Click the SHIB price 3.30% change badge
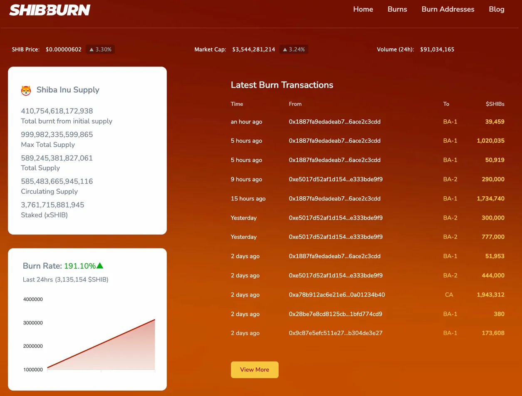The height and width of the screenshot is (396, 522). coord(100,49)
